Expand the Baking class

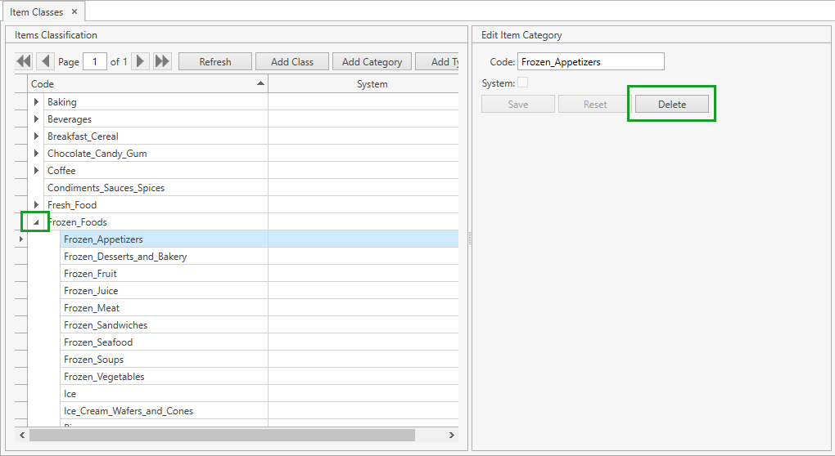[36, 102]
